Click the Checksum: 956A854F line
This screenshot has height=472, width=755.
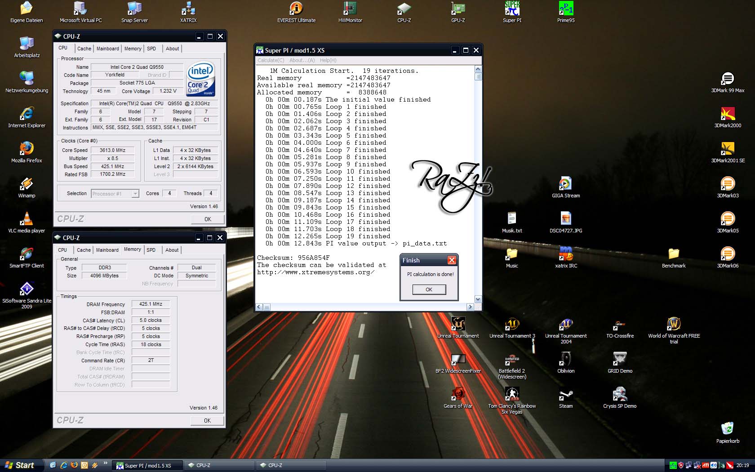coord(293,258)
